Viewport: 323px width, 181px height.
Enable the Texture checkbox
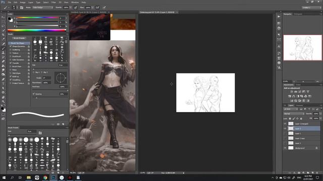[11, 53]
